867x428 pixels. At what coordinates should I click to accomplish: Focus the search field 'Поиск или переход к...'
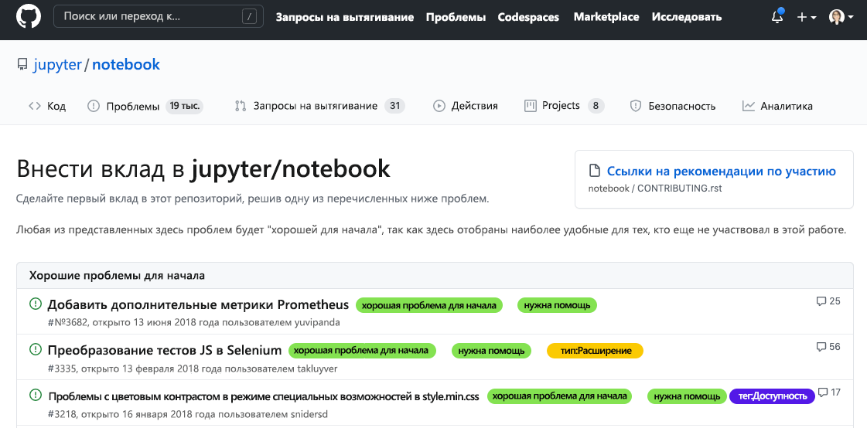(x=158, y=16)
